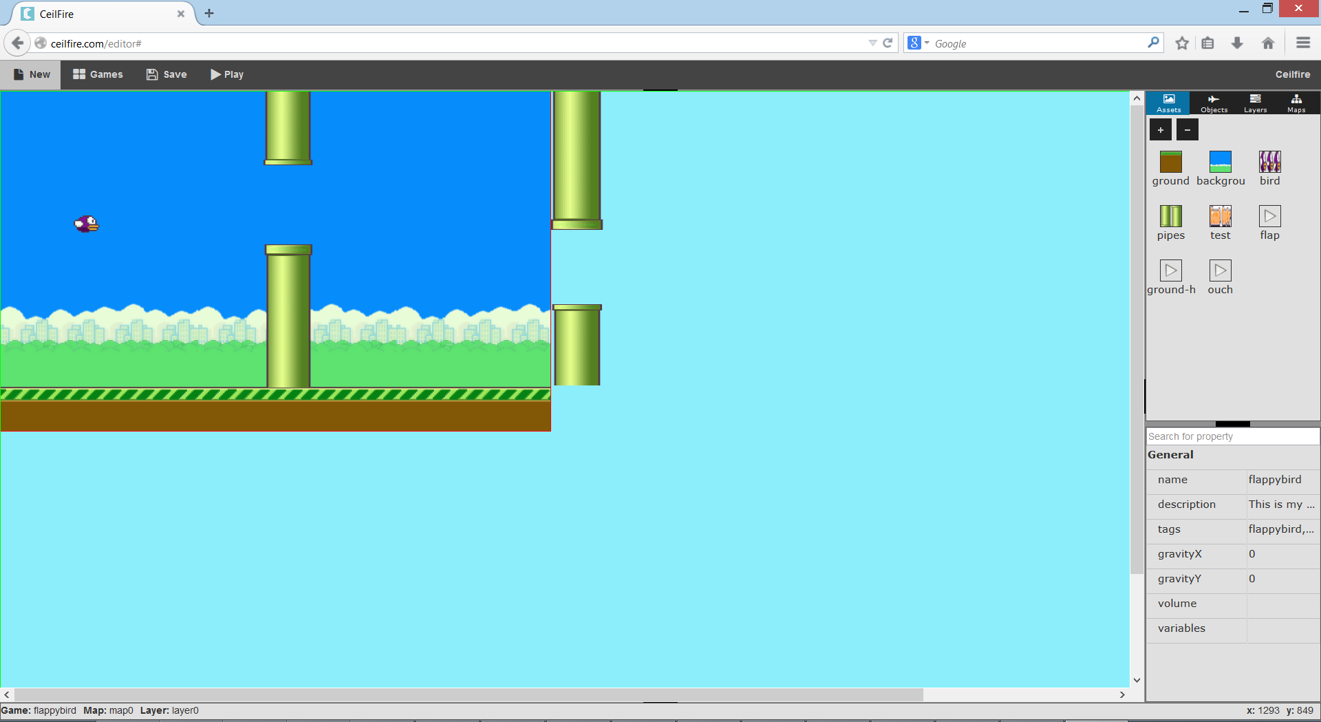Edit the gravityY value field
The width and height of the screenshot is (1321, 722).
click(1282, 579)
